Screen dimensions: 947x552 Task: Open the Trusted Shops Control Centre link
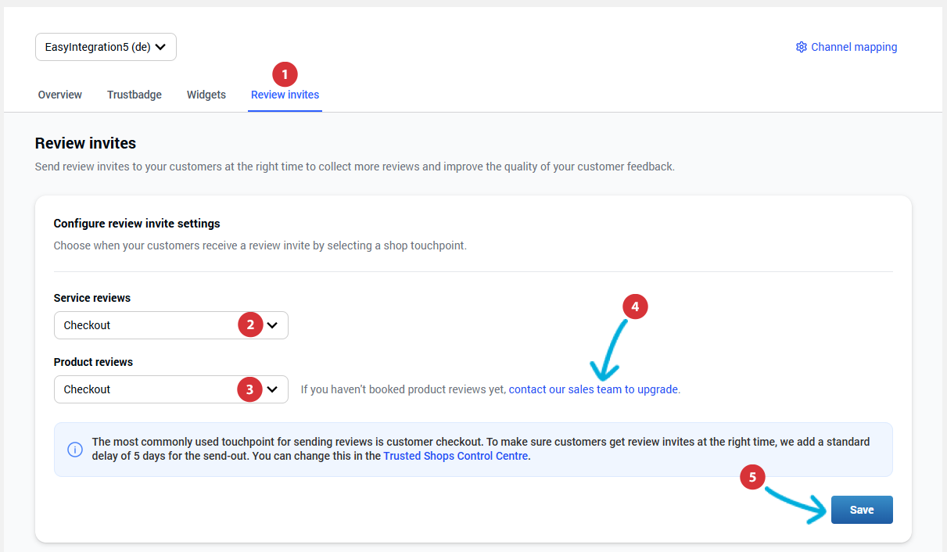coord(455,456)
